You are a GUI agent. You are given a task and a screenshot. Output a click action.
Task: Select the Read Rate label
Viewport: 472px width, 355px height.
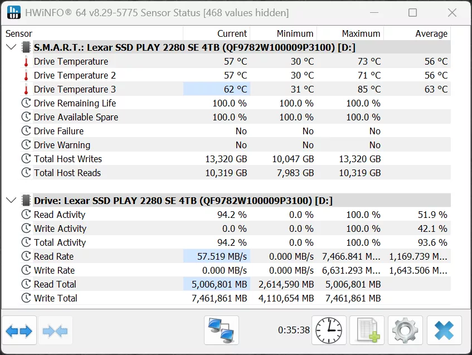(x=53, y=256)
